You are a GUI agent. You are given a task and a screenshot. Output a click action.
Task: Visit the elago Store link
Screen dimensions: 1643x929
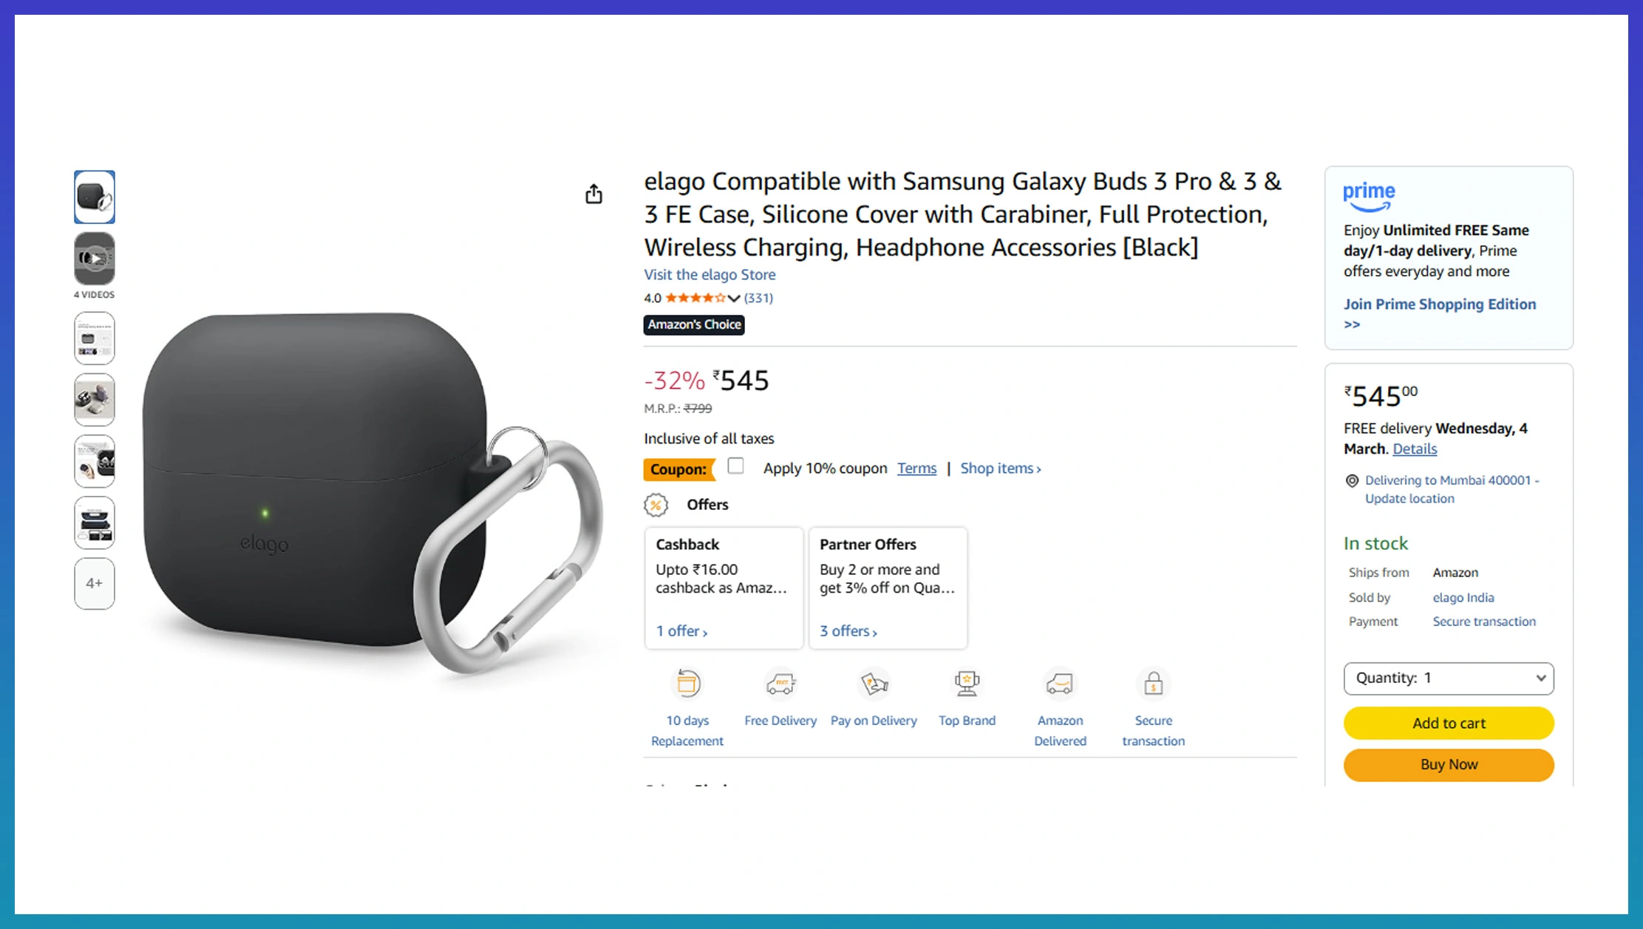(710, 275)
